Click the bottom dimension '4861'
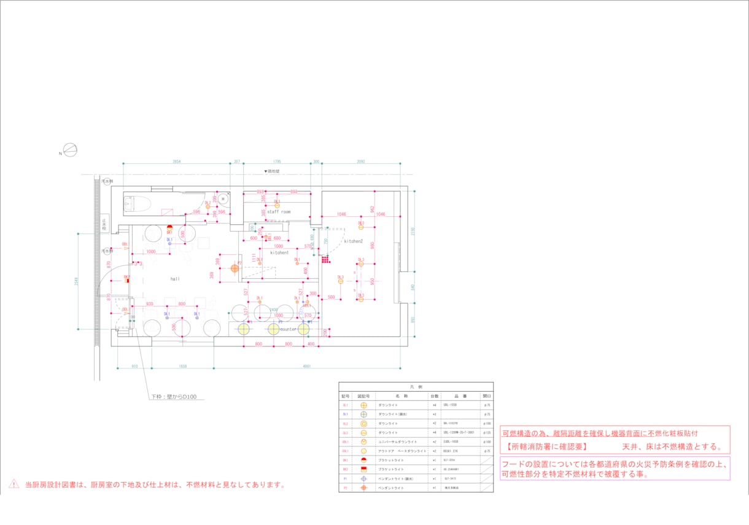The image size is (749, 525). pos(307,367)
